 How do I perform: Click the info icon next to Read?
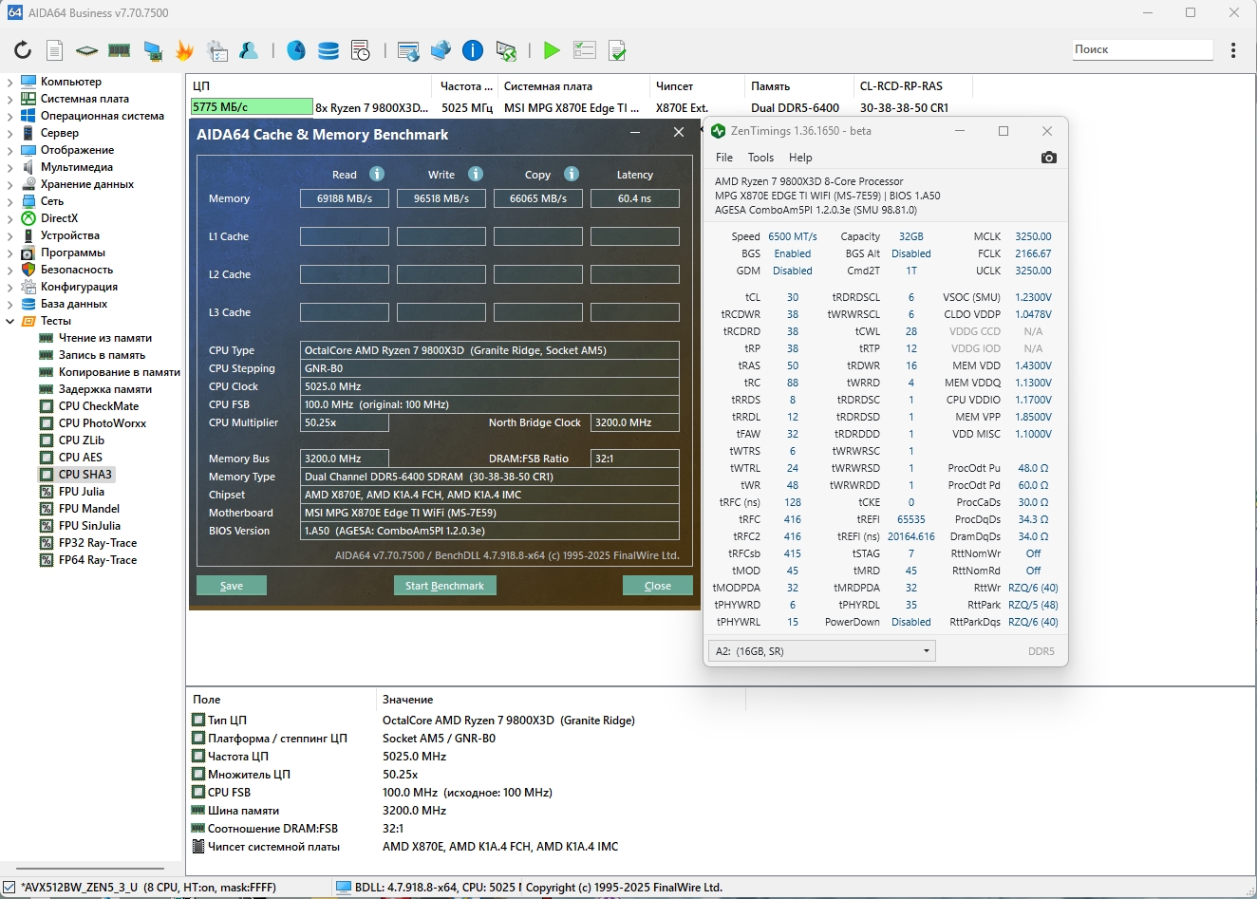[377, 174]
